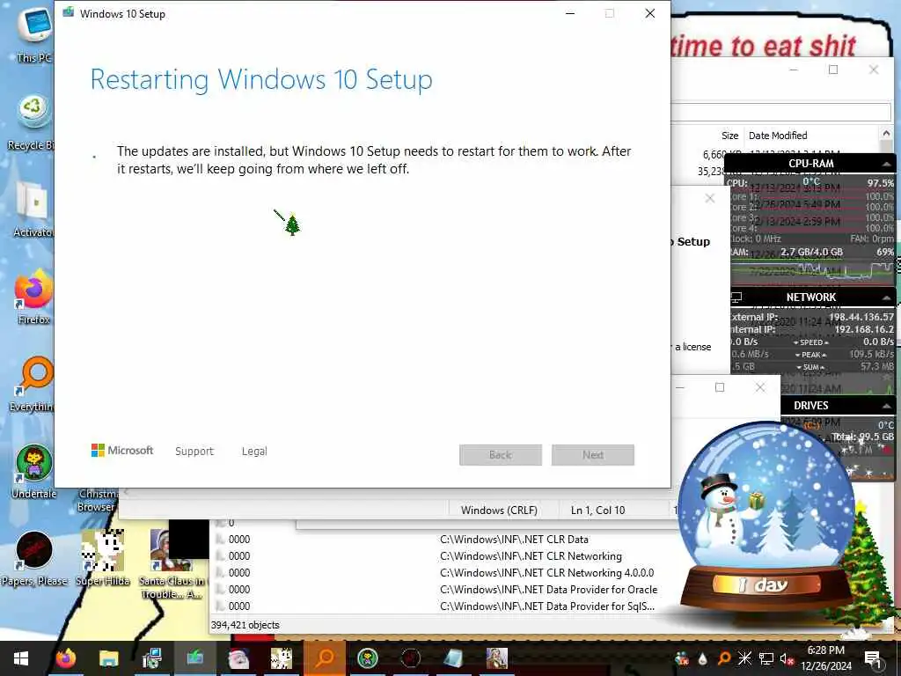Viewport: 901px width, 676px height.
Task: Click the Legal link in Setup
Action: tap(254, 452)
